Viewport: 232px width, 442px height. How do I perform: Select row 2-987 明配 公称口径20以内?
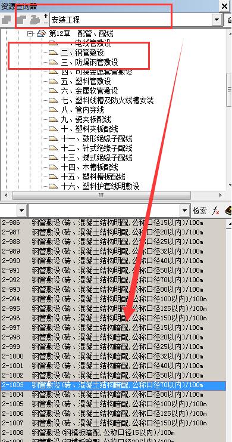[x=113, y=232]
